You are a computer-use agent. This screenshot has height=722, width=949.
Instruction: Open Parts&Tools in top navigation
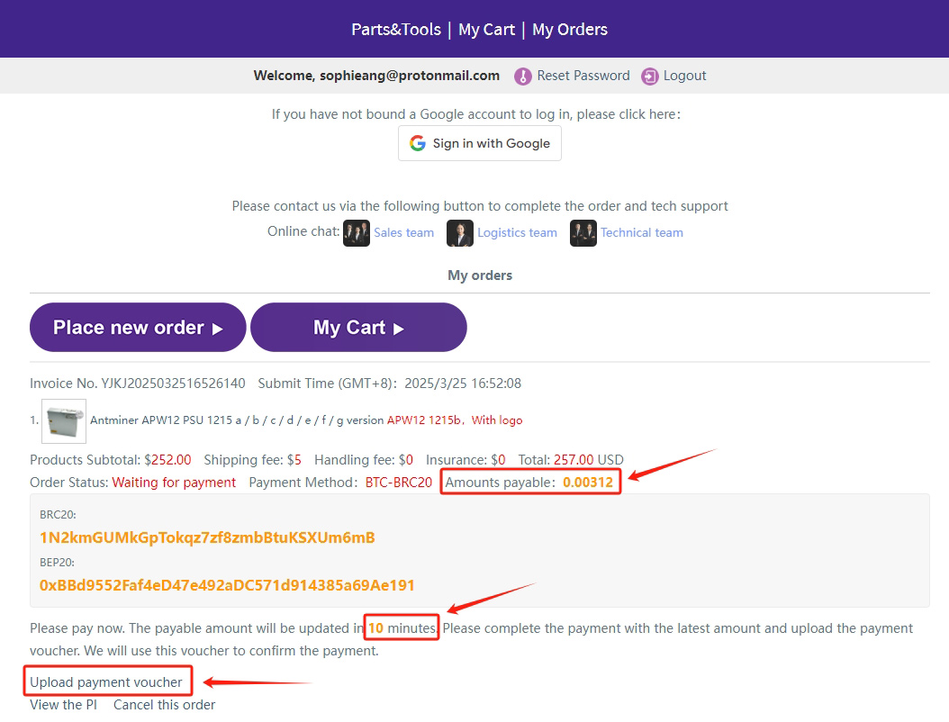tap(396, 30)
